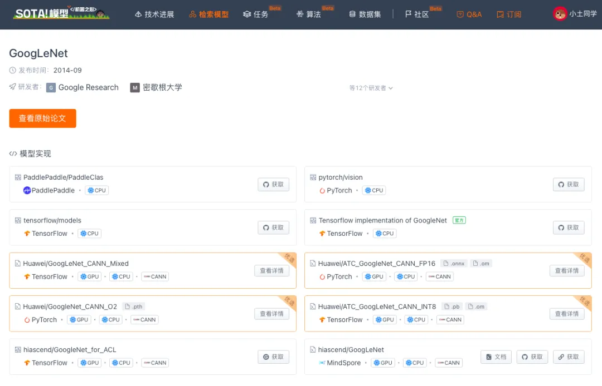The width and height of the screenshot is (602, 386).
Task: View details of Huawei/GoogleNet_CANN_O2
Action: pos(272,314)
